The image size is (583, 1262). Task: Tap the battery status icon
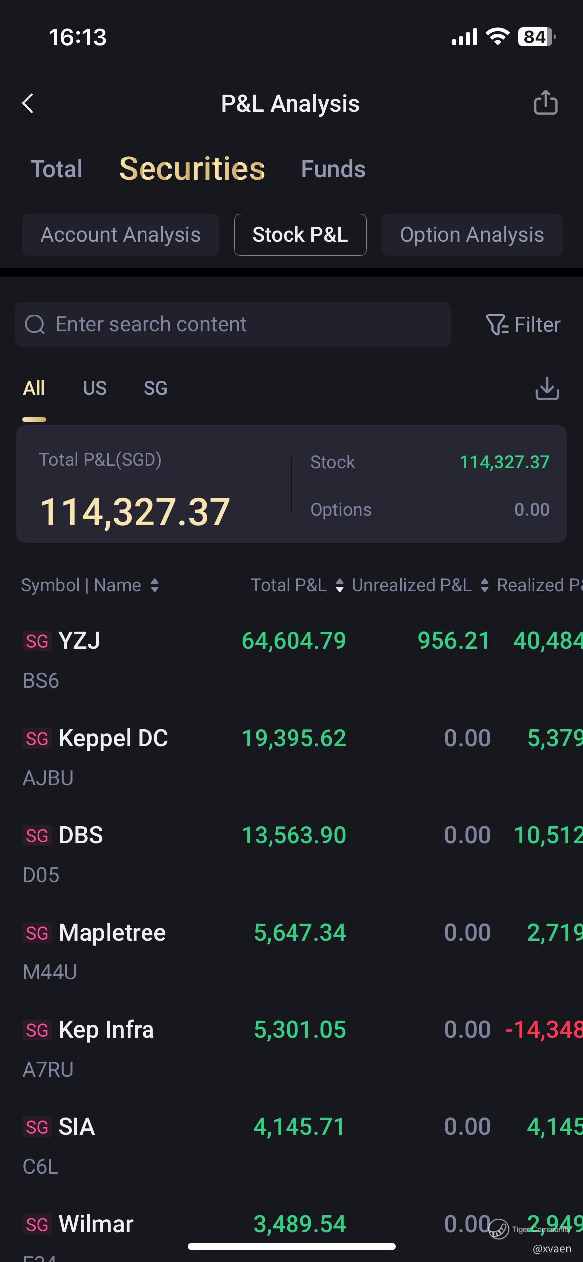pos(536,37)
